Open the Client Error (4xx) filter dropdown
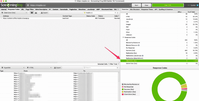Screen dimensions: 199x101 pos(14,13)
